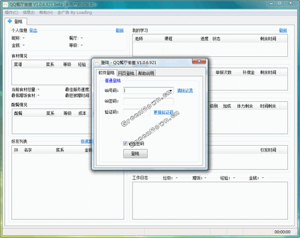This screenshot has height=238, width=300.
Task: Click 刷新 link in 个人信息 section
Action: 119,31
